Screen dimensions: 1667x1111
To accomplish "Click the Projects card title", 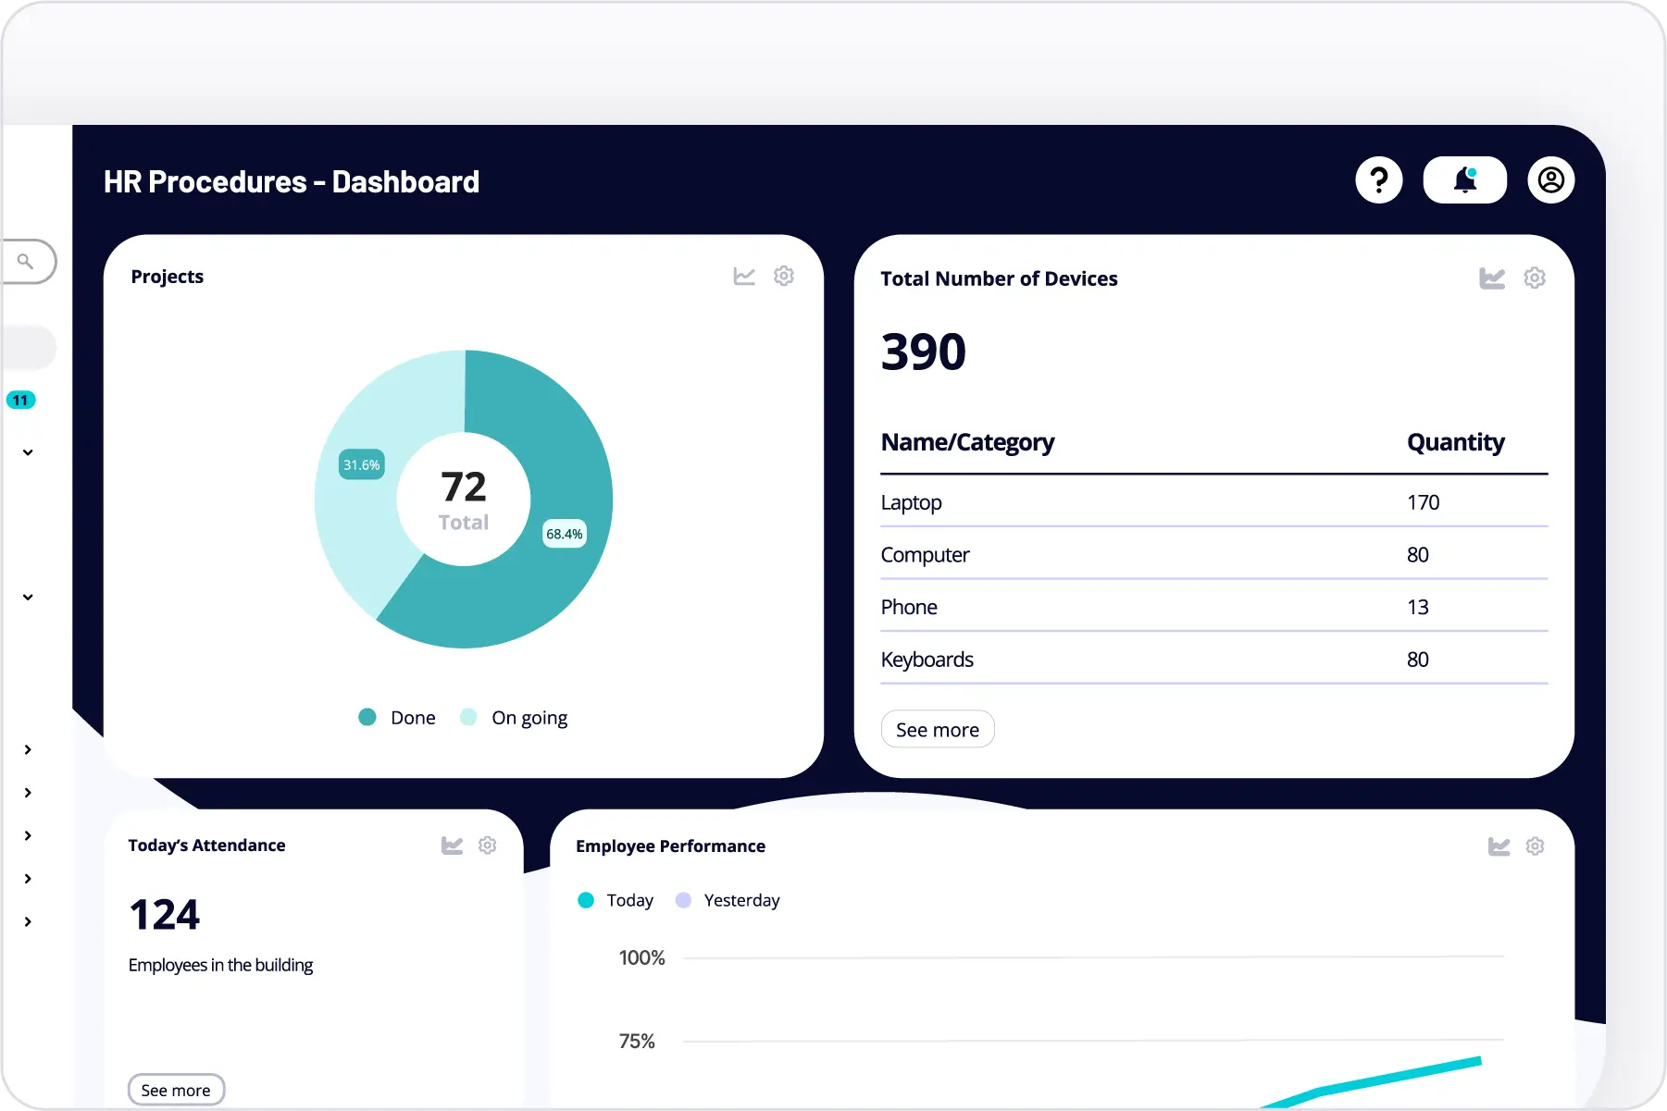I will point(168,277).
